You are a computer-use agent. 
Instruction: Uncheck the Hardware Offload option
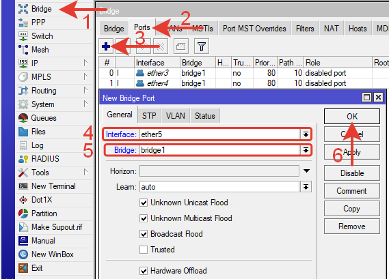pyautogui.click(x=144, y=271)
